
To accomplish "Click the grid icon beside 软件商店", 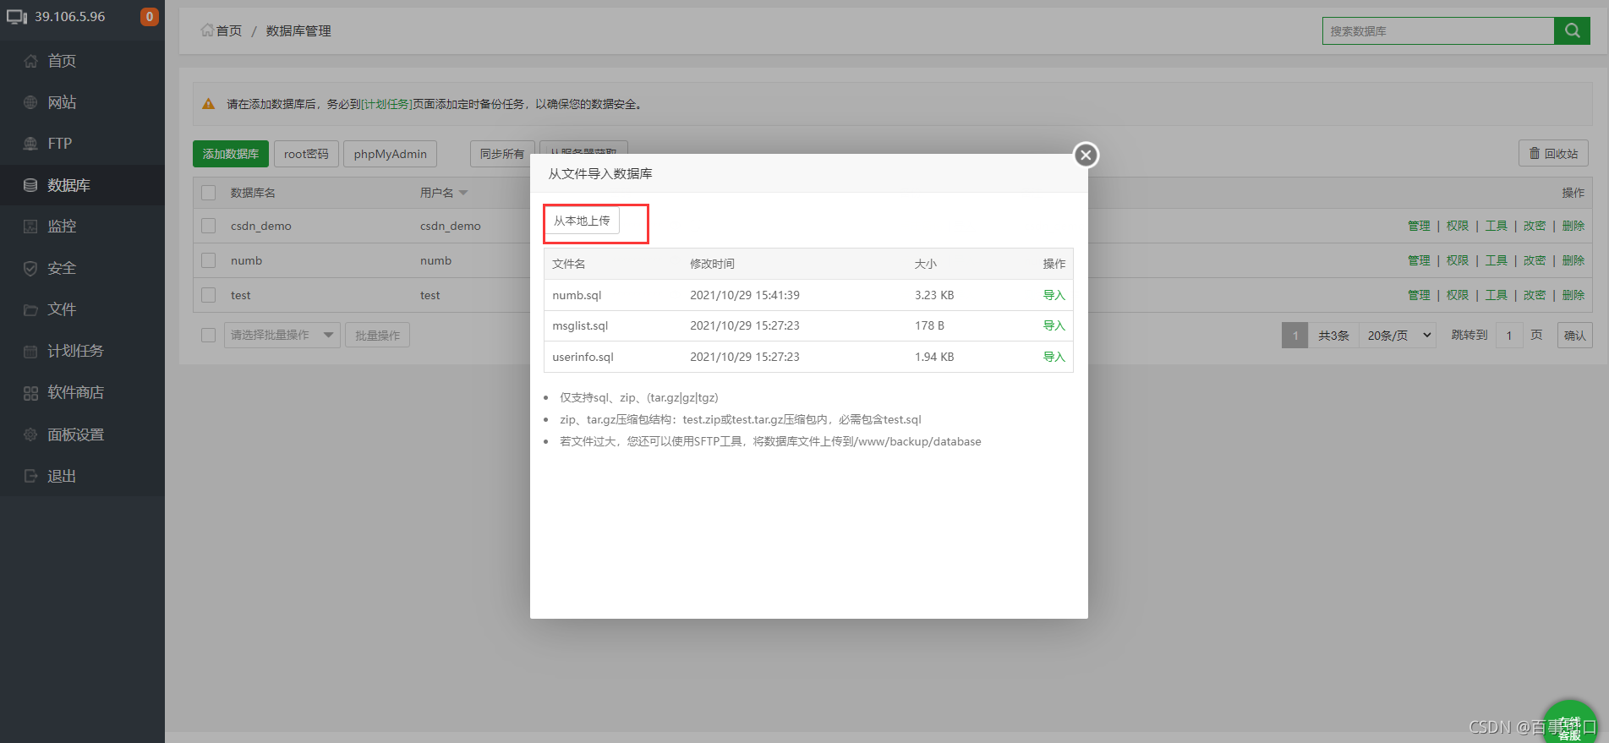I will 30,393.
